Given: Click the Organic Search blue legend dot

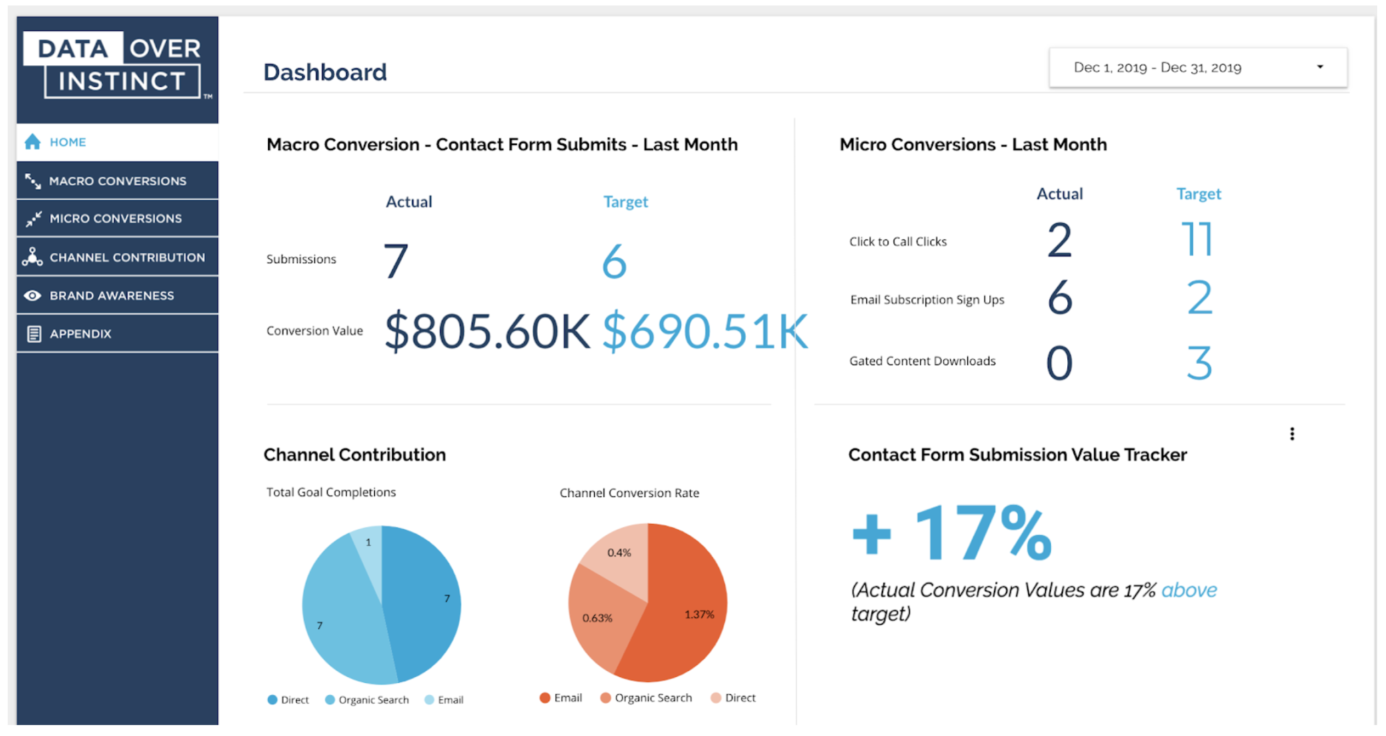Looking at the screenshot, I should (330, 700).
